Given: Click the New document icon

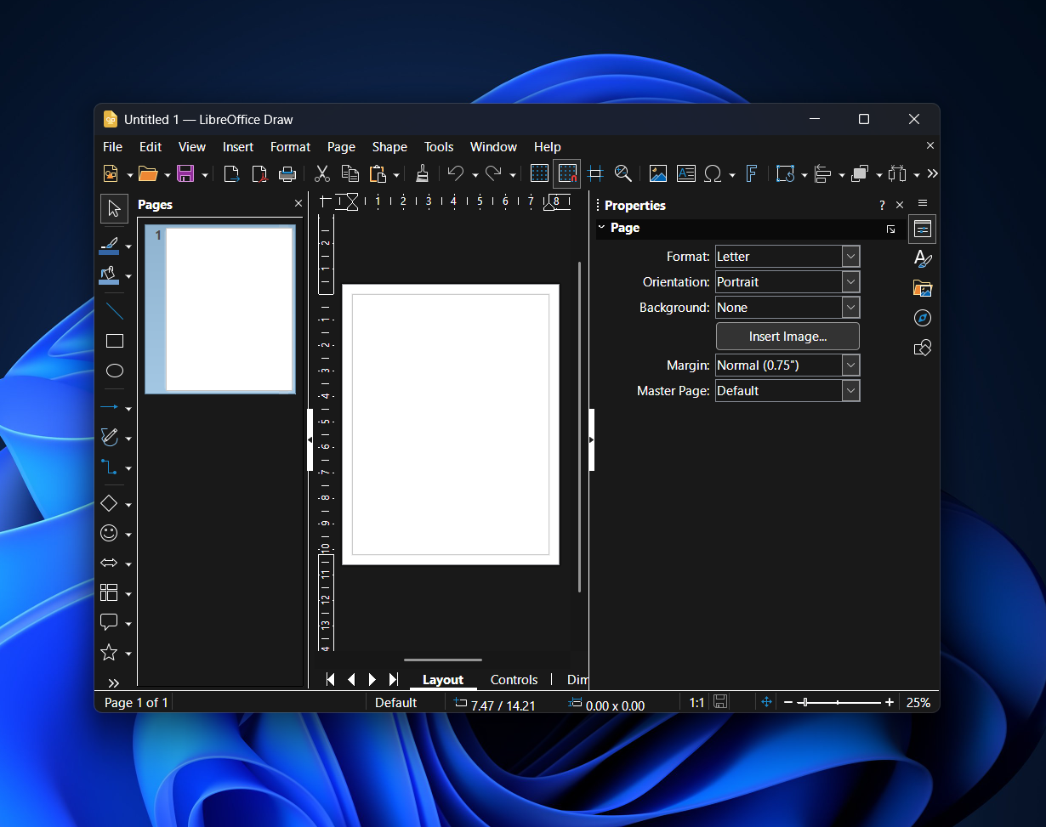Looking at the screenshot, I should coord(111,174).
